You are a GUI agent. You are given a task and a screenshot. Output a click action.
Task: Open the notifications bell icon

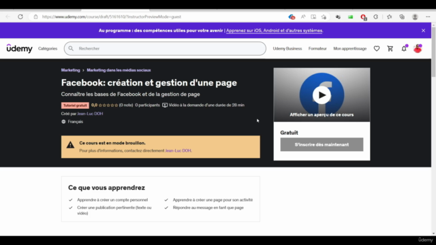click(x=404, y=48)
